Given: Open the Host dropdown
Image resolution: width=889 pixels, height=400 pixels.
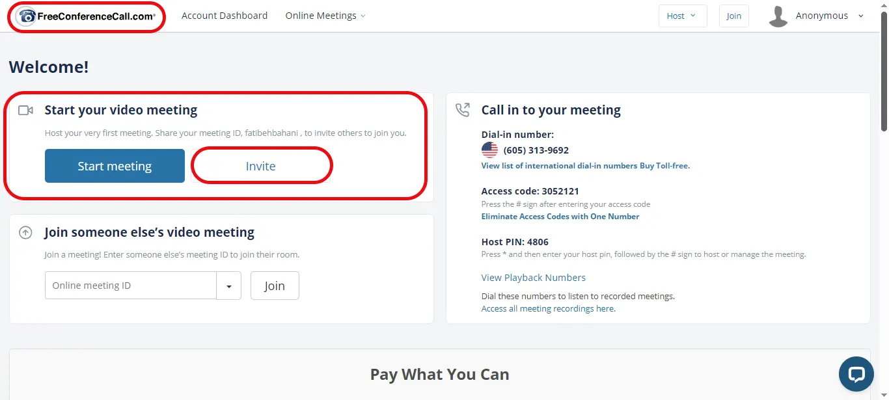Looking at the screenshot, I should [x=682, y=16].
